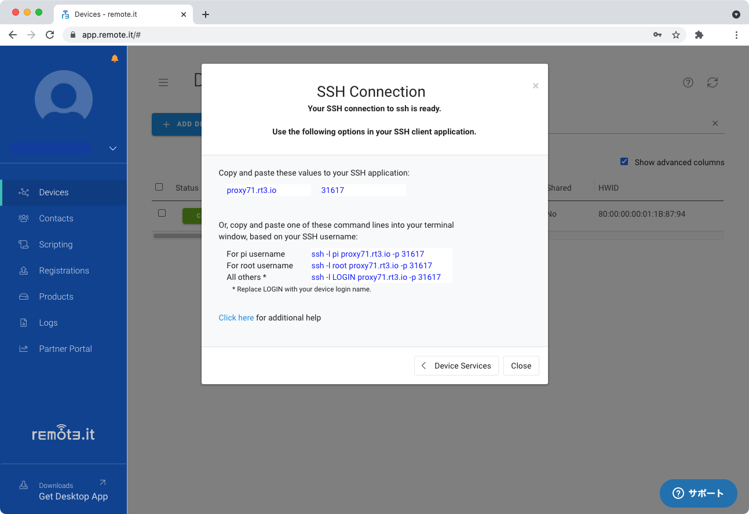Viewport: 749px width, 514px height.
Task: Click the browser forward arrow
Action: [31, 35]
